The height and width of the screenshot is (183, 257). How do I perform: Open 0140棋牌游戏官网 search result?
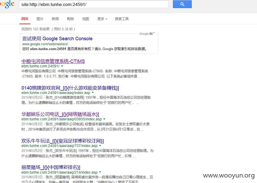[70, 88]
